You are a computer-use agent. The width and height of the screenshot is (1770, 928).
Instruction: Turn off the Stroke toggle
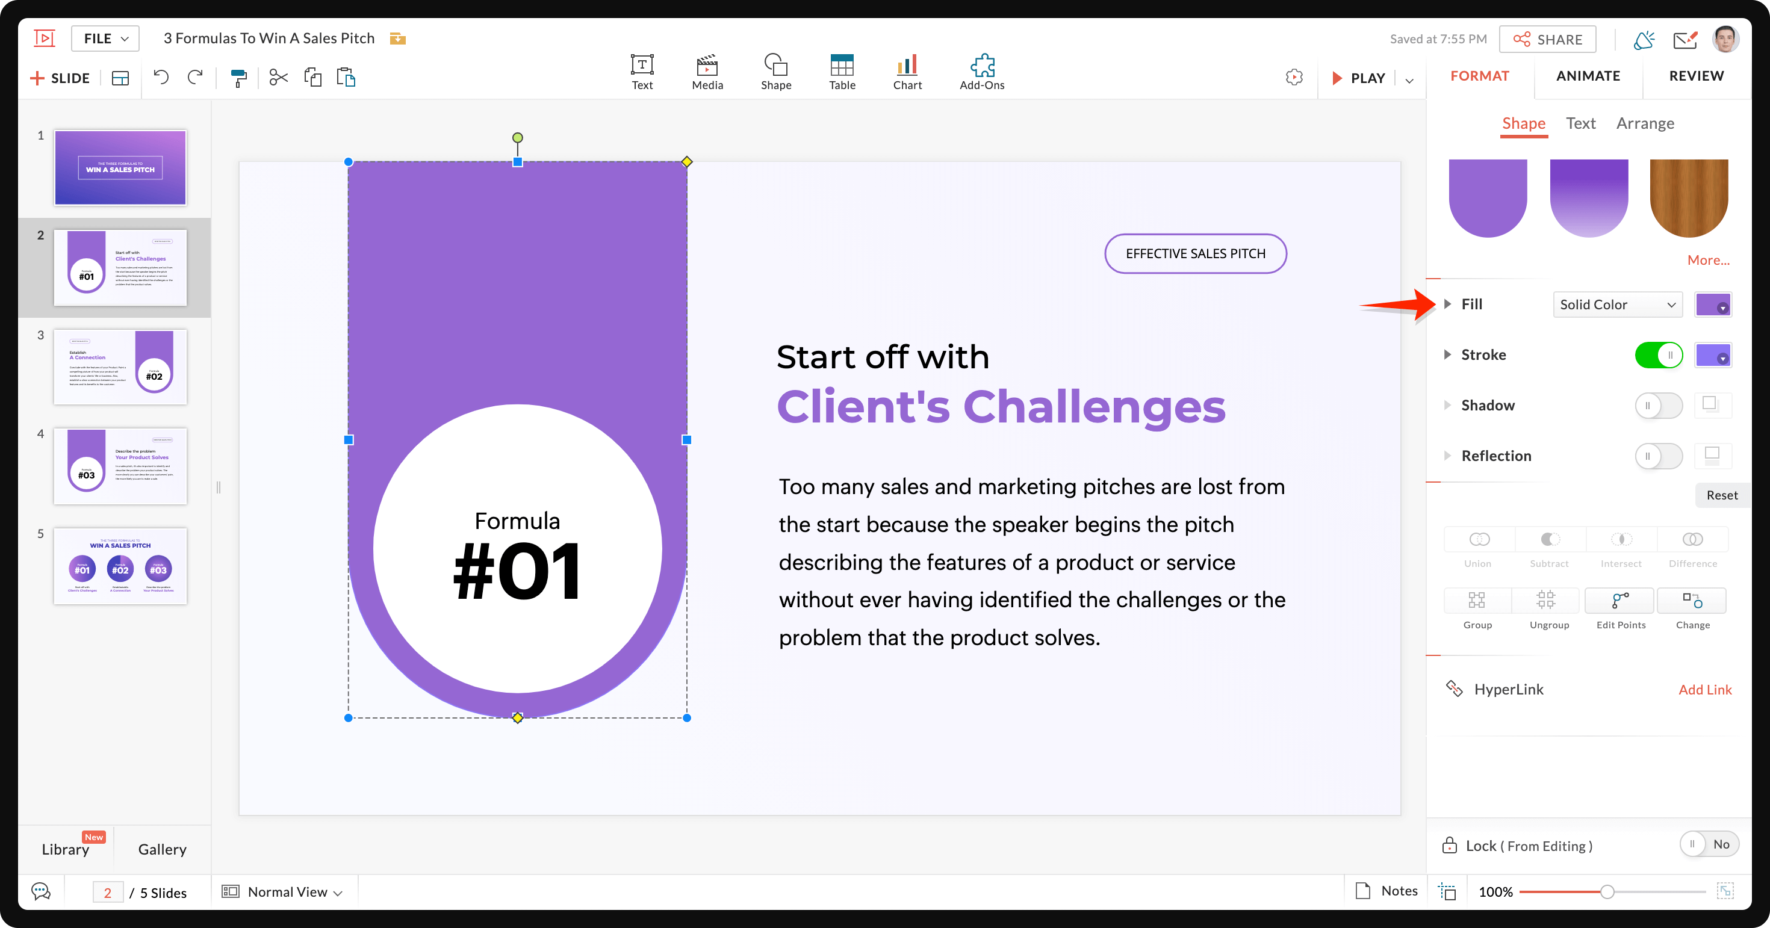(1658, 355)
